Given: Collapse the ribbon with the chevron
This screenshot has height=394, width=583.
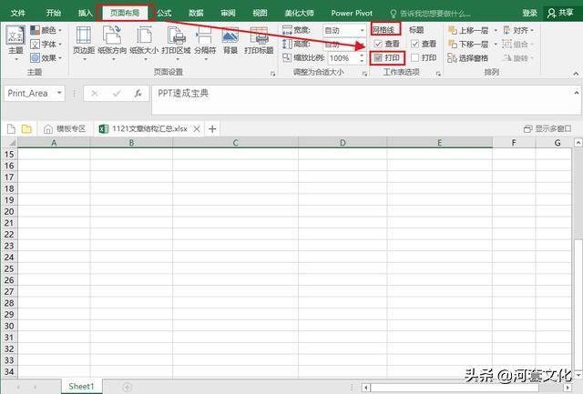Looking at the screenshot, I should pos(576,74).
